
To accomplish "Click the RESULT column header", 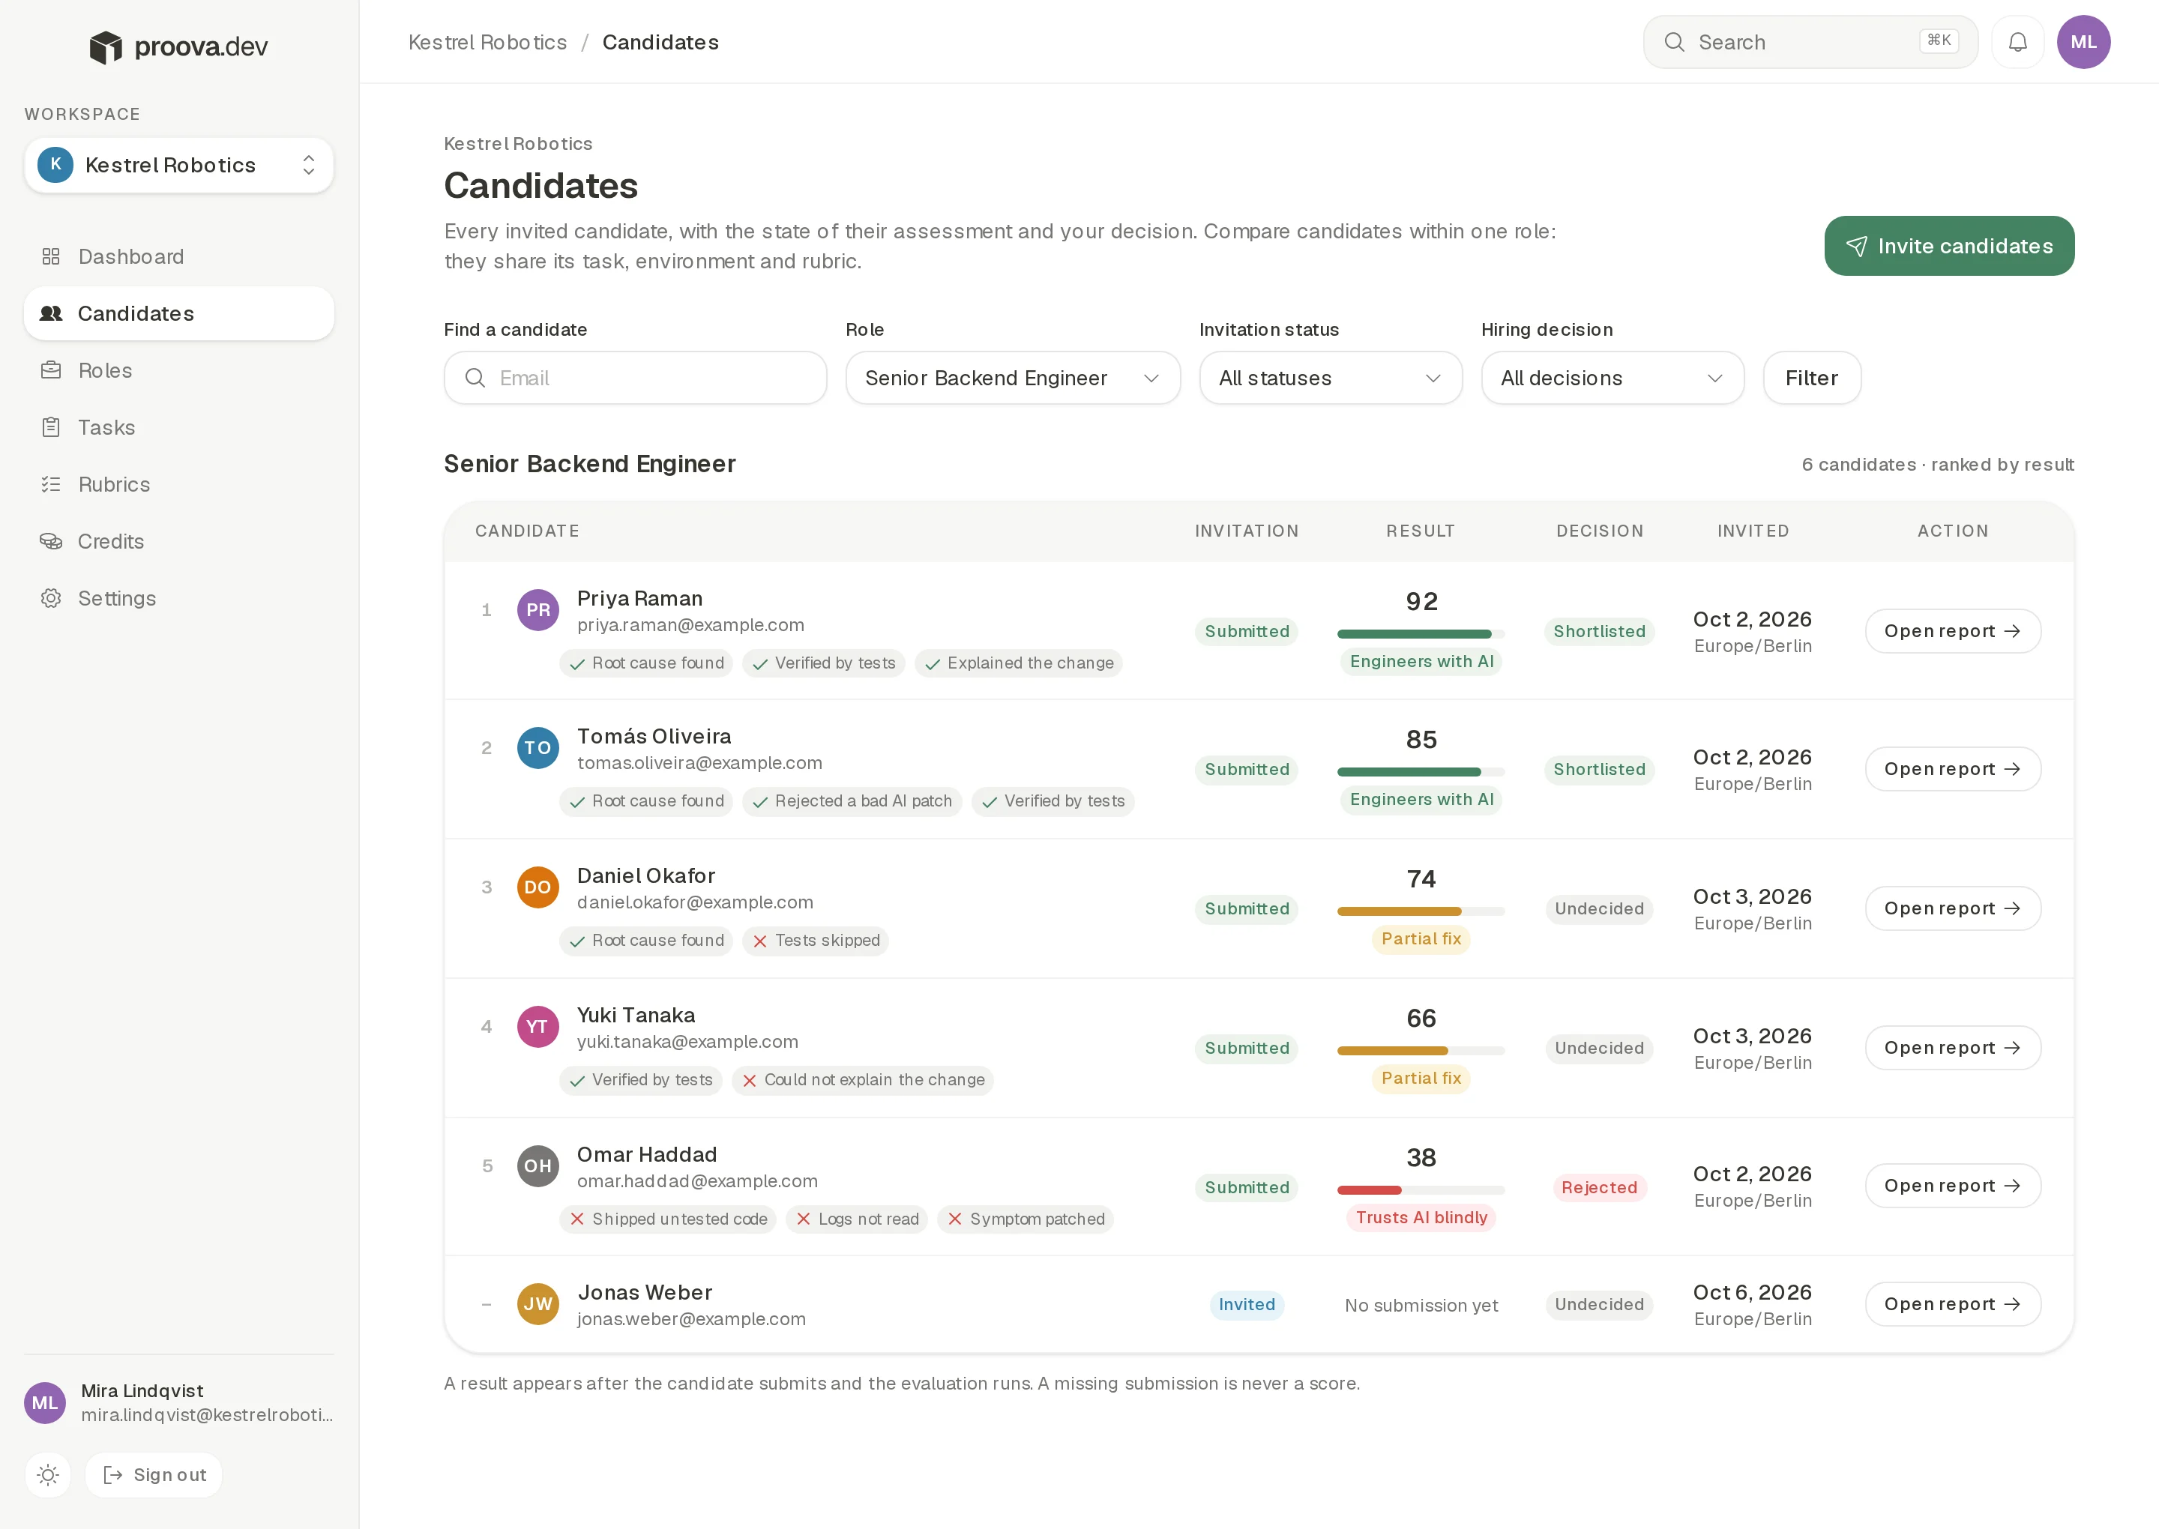I will pyautogui.click(x=1420, y=531).
